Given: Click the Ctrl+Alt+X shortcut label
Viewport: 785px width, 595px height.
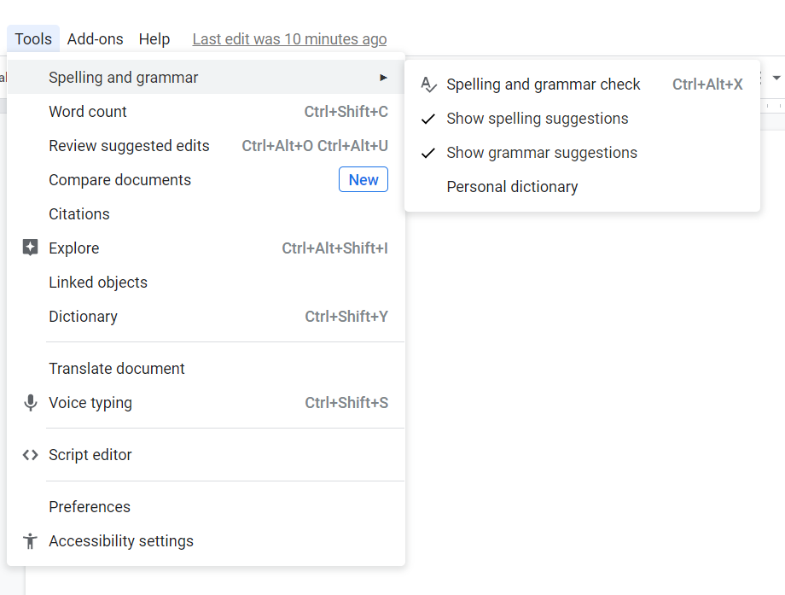Looking at the screenshot, I should tap(707, 85).
